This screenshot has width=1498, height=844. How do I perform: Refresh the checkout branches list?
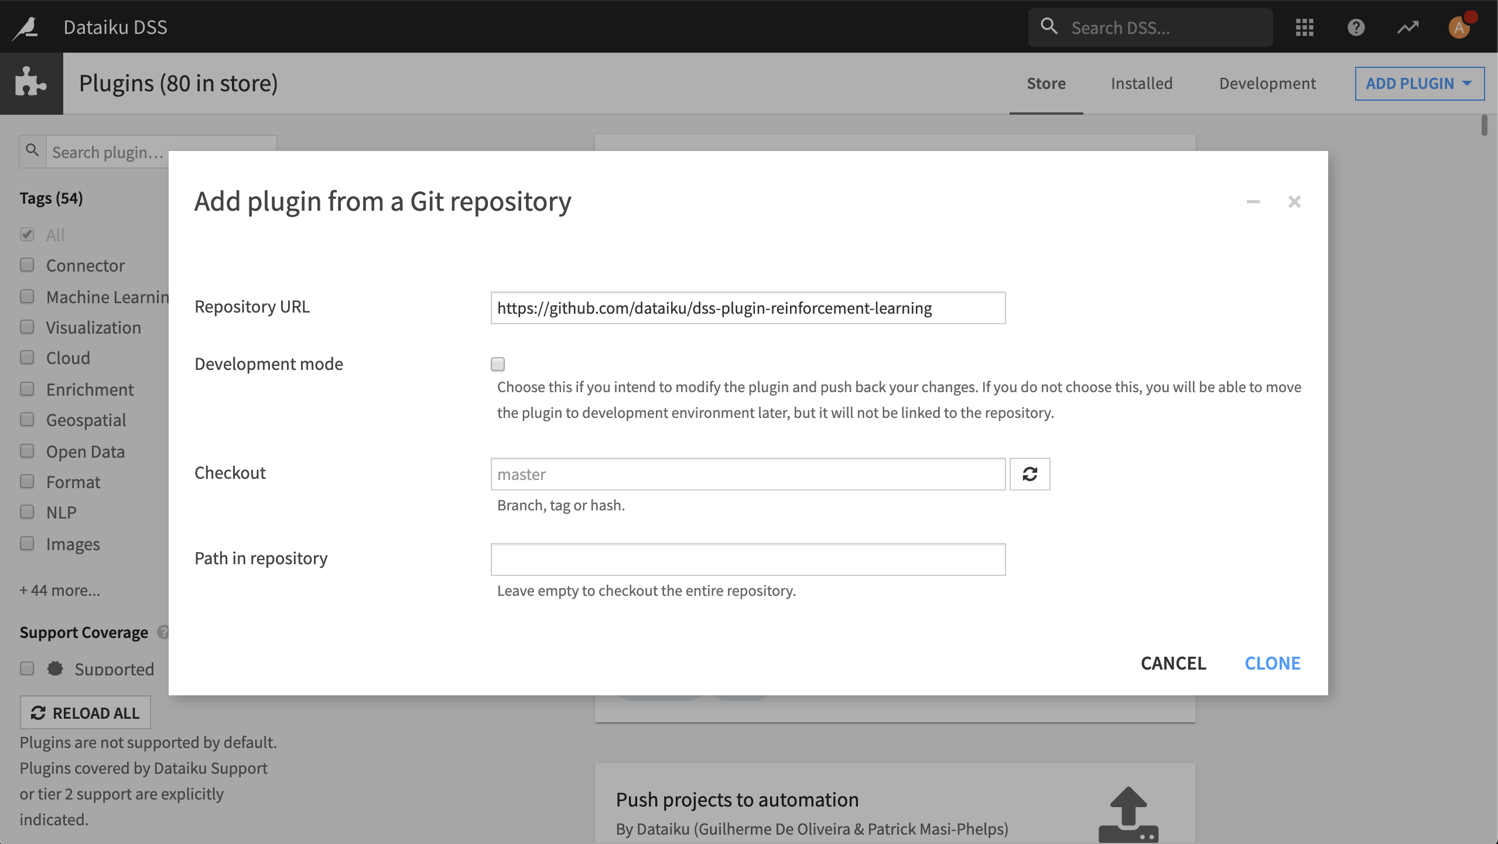coord(1030,474)
